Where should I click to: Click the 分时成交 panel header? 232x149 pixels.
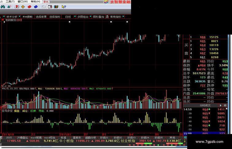click(205, 105)
